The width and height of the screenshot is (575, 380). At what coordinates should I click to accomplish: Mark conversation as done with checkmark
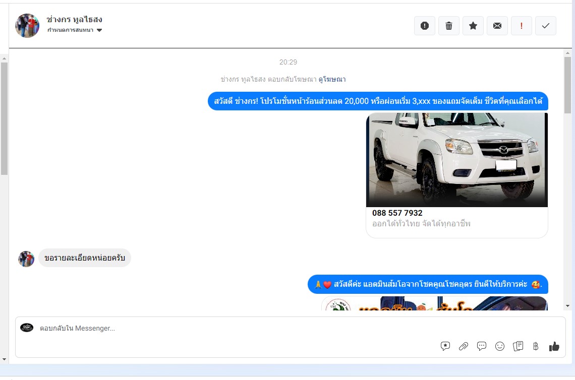click(545, 26)
